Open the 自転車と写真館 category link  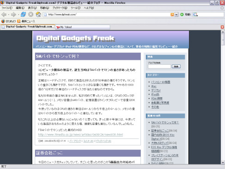click(160, 103)
